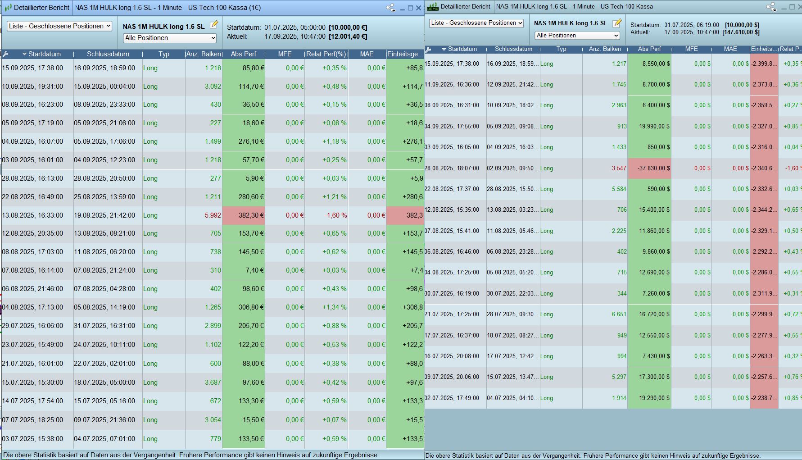This screenshot has width=802, height=460.
Task: Click Abs Perf cell 19.990,00 $
Action: tap(649, 126)
